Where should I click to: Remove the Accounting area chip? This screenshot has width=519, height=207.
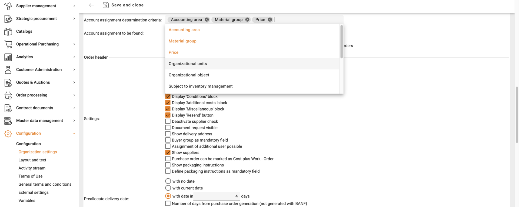(x=207, y=20)
